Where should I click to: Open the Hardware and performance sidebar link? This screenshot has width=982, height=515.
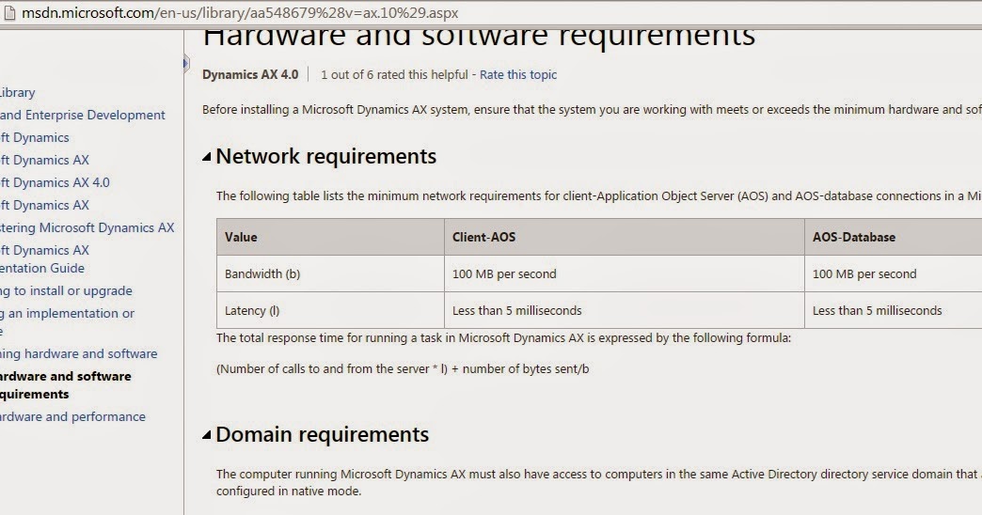(x=72, y=416)
